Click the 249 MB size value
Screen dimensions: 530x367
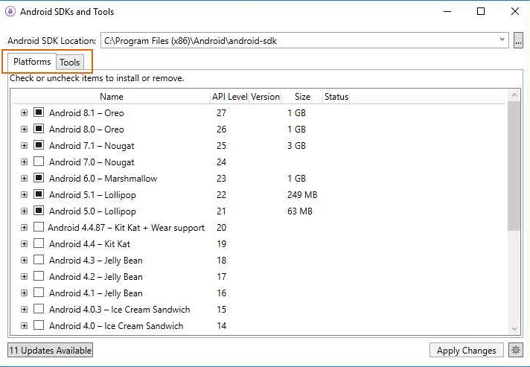(x=302, y=195)
